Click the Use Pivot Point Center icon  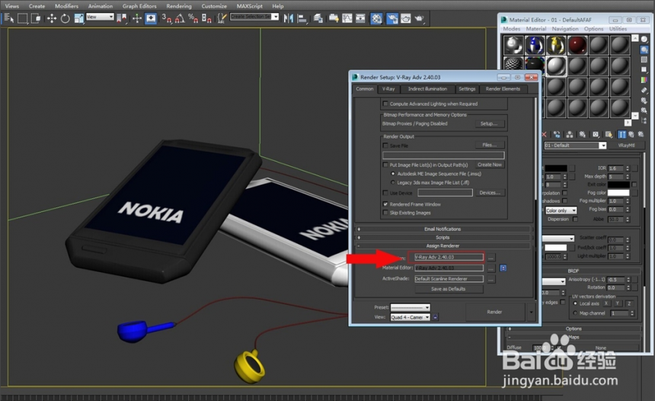click(x=122, y=18)
